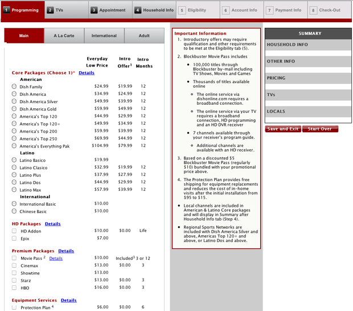Screen dimensions: 353x311
Task: Expand the PRICING summary section
Action: coord(308,79)
